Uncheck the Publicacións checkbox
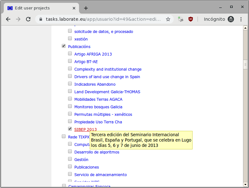This screenshot has width=249, height=188. 64,46
